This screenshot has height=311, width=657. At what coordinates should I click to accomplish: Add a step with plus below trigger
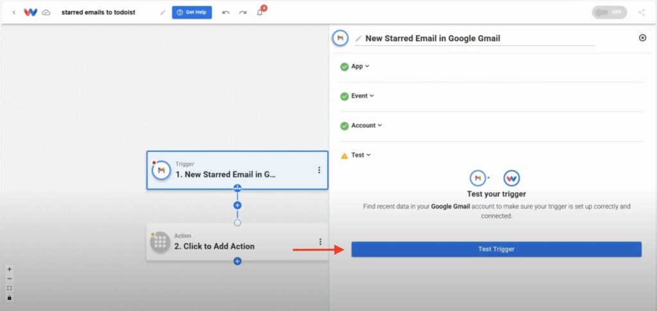click(x=237, y=205)
